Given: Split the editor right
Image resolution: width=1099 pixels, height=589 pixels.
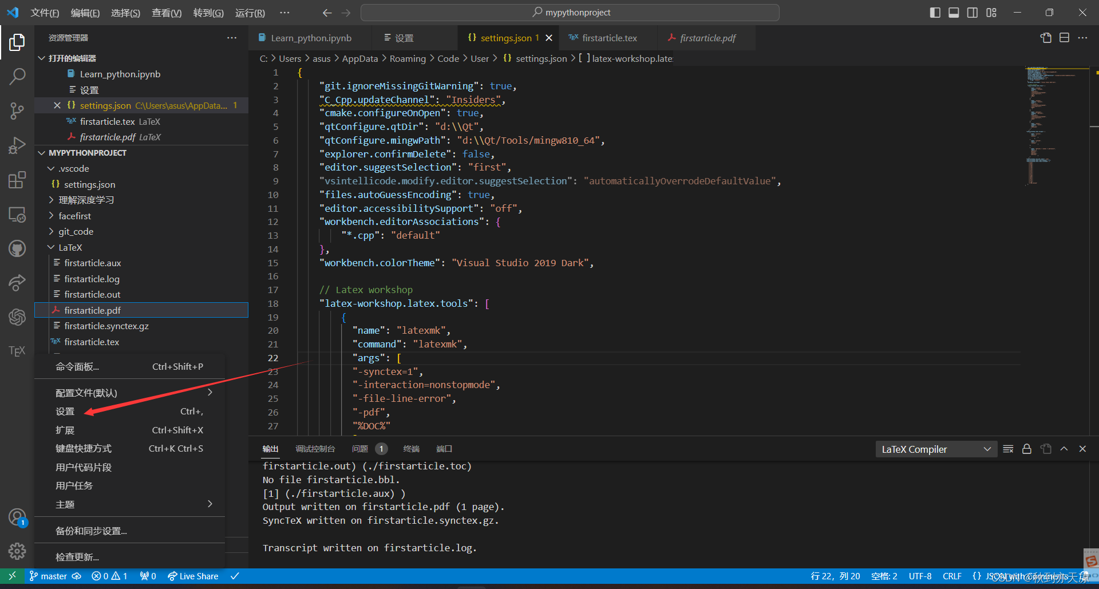Looking at the screenshot, I should (1064, 38).
